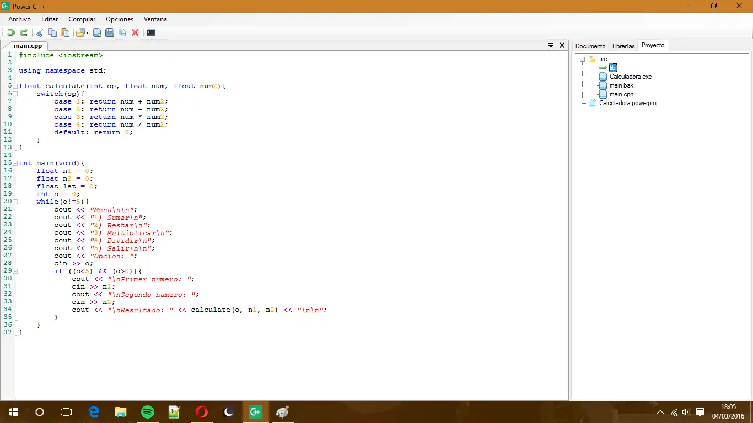The width and height of the screenshot is (753, 423).
Task: Open Cortana search circle on taskbar
Action: coord(40,412)
